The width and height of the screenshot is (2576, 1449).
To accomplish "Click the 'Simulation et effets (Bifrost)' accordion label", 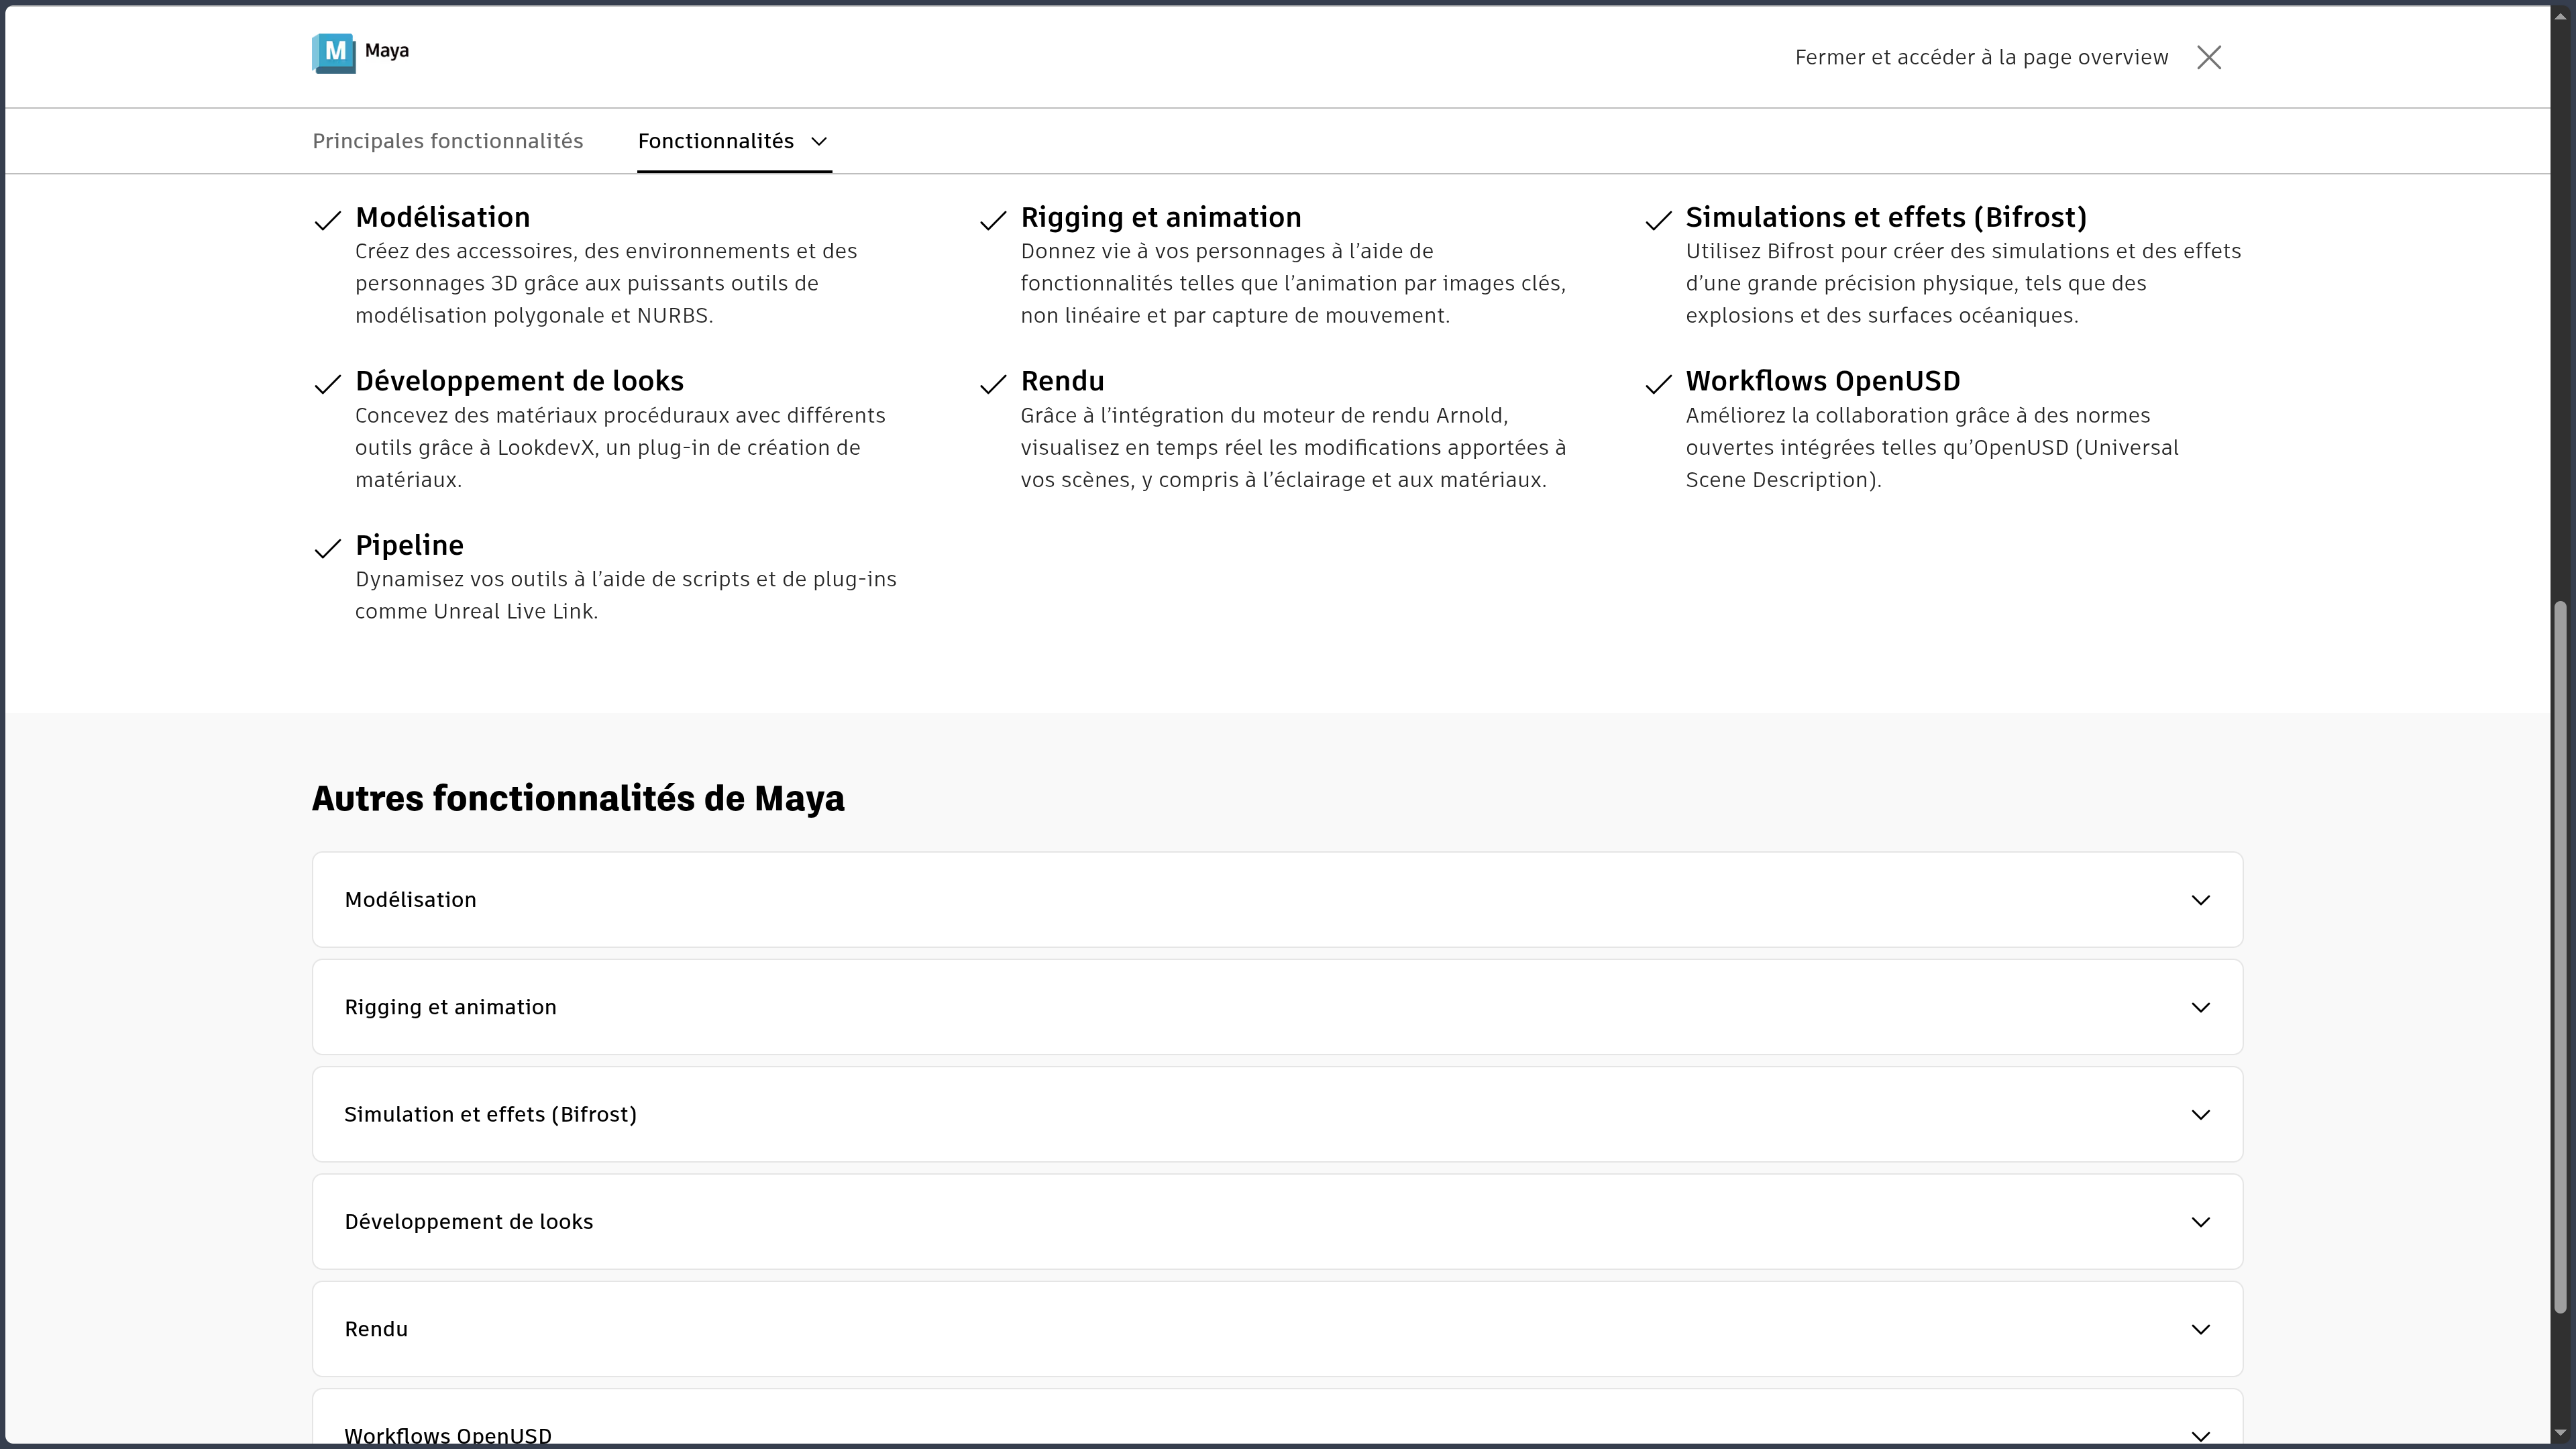I will (x=490, y=1115).
